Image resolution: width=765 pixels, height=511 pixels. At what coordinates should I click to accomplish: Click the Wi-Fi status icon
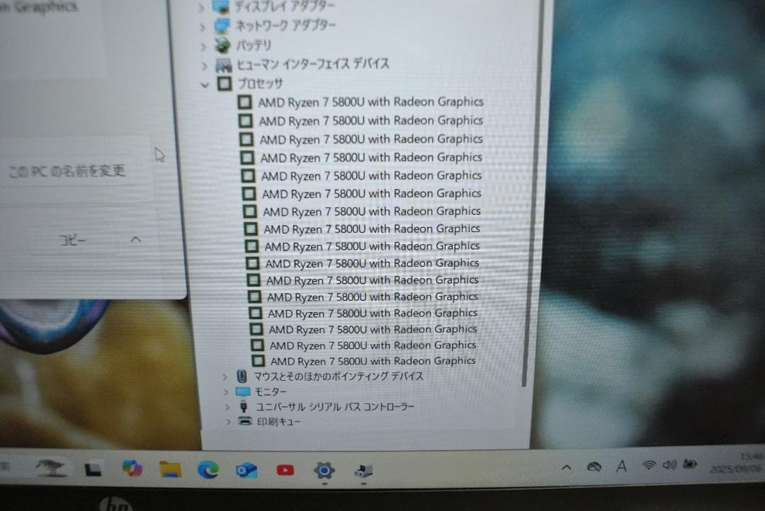point(651,466)
